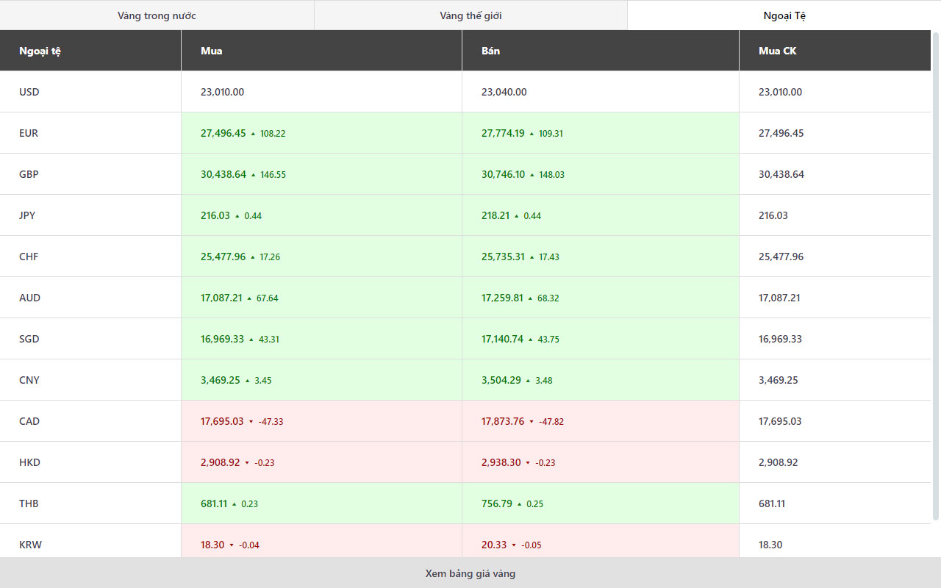Click the up arrow beside GBP change 146.55
Viewport: 941px width, 588px height.
coord(253,175)
